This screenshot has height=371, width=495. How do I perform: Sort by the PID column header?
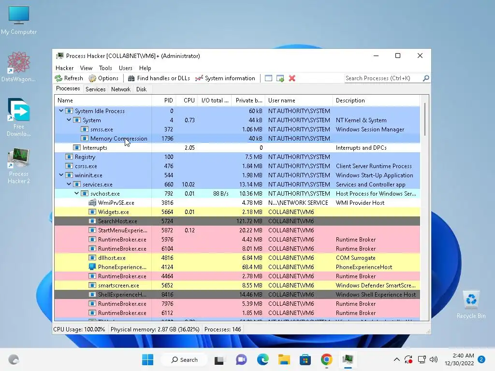coord(164,100)
